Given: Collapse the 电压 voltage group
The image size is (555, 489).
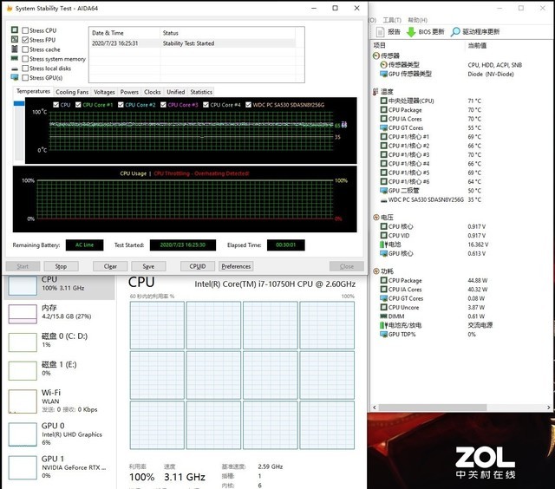Looking at the screenshot, I should click(x=375, y=218).
